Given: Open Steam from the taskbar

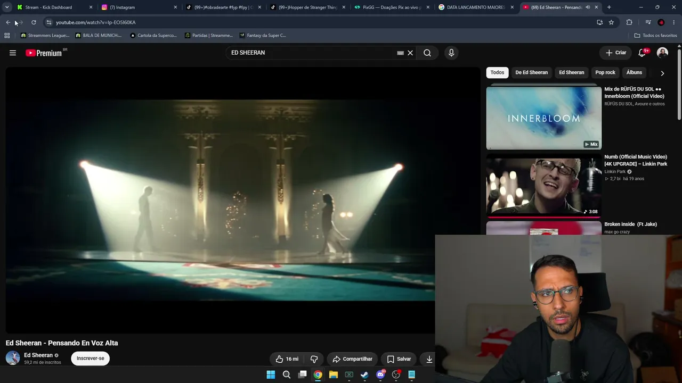Looking at the screenshot, I should [364, 374].
